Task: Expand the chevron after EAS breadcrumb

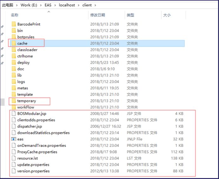Action: [55, 5]
